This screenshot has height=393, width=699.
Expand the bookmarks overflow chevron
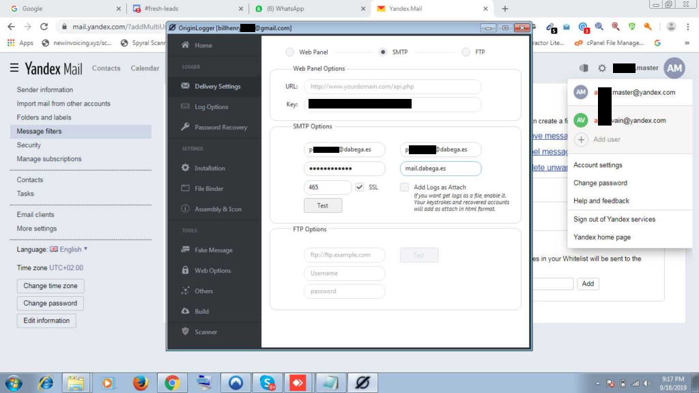pos(687,43)
